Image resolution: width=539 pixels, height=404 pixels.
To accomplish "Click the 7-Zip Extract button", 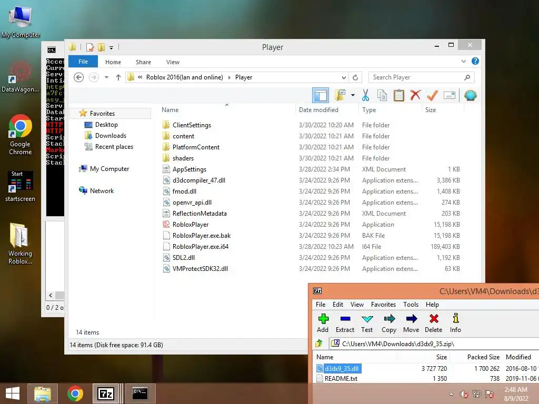I will tap(345, 324).
